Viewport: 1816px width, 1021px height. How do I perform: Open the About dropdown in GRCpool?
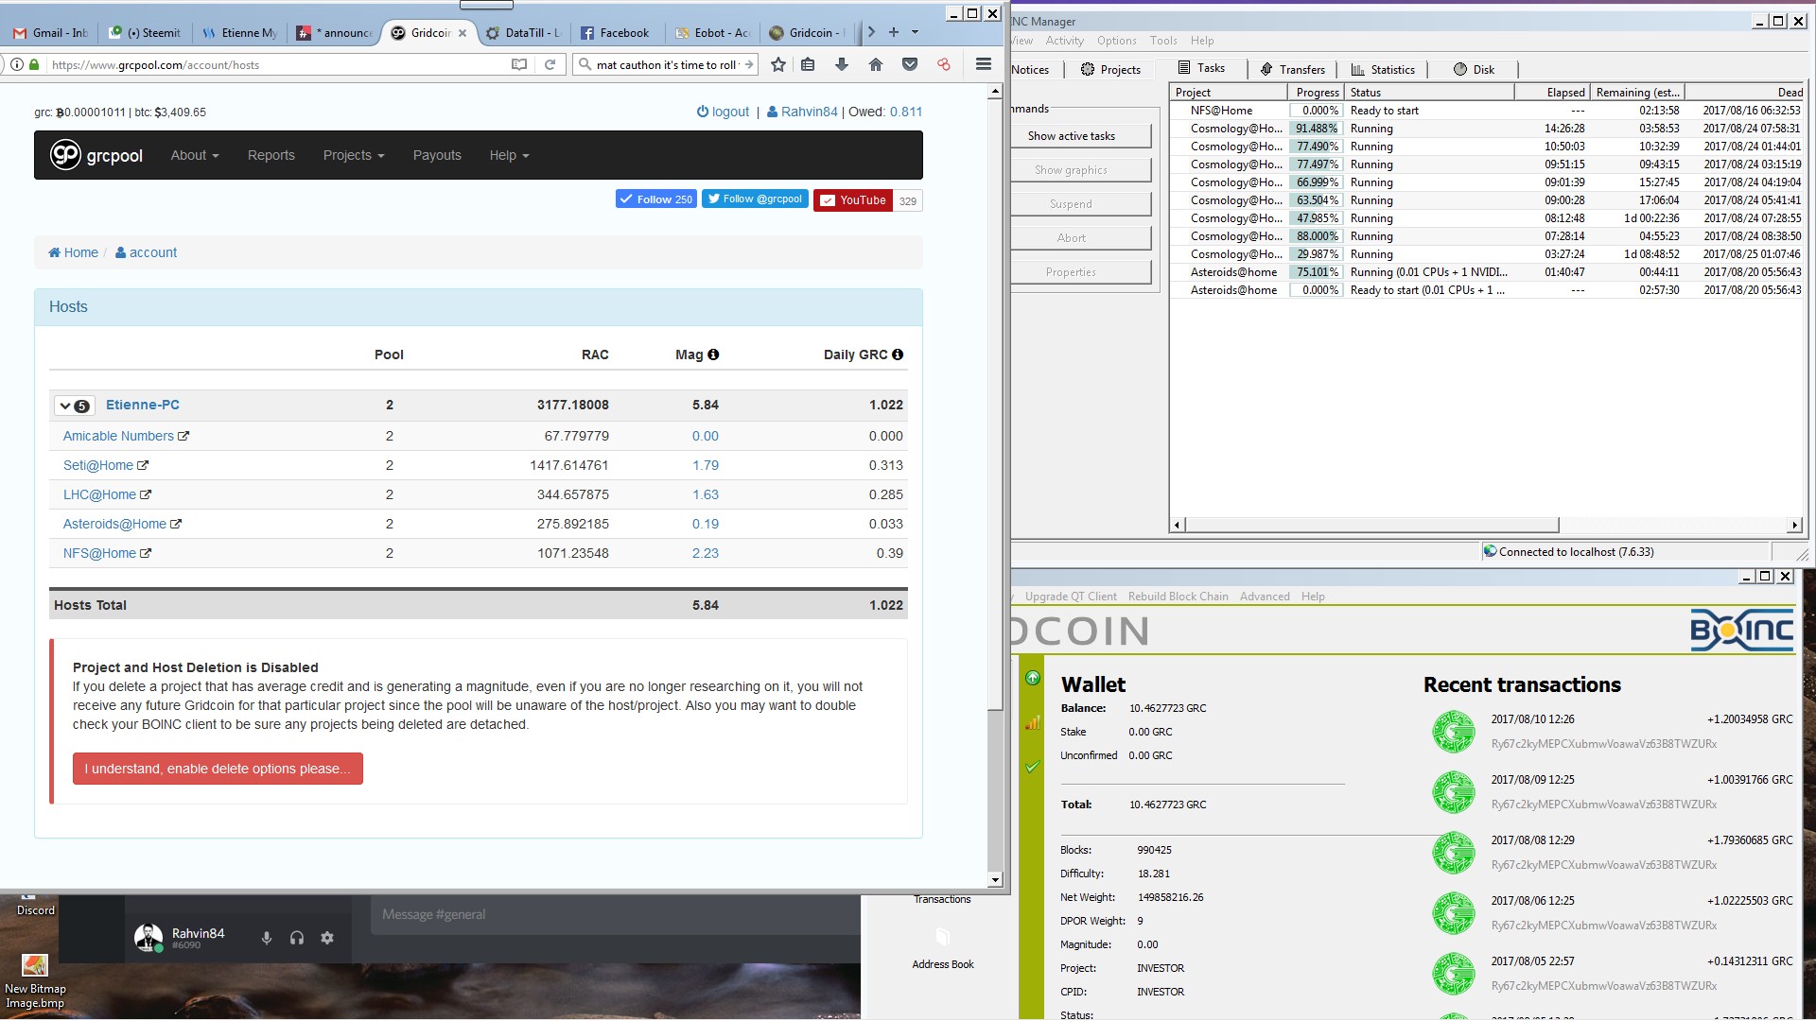tap(192, 155)
